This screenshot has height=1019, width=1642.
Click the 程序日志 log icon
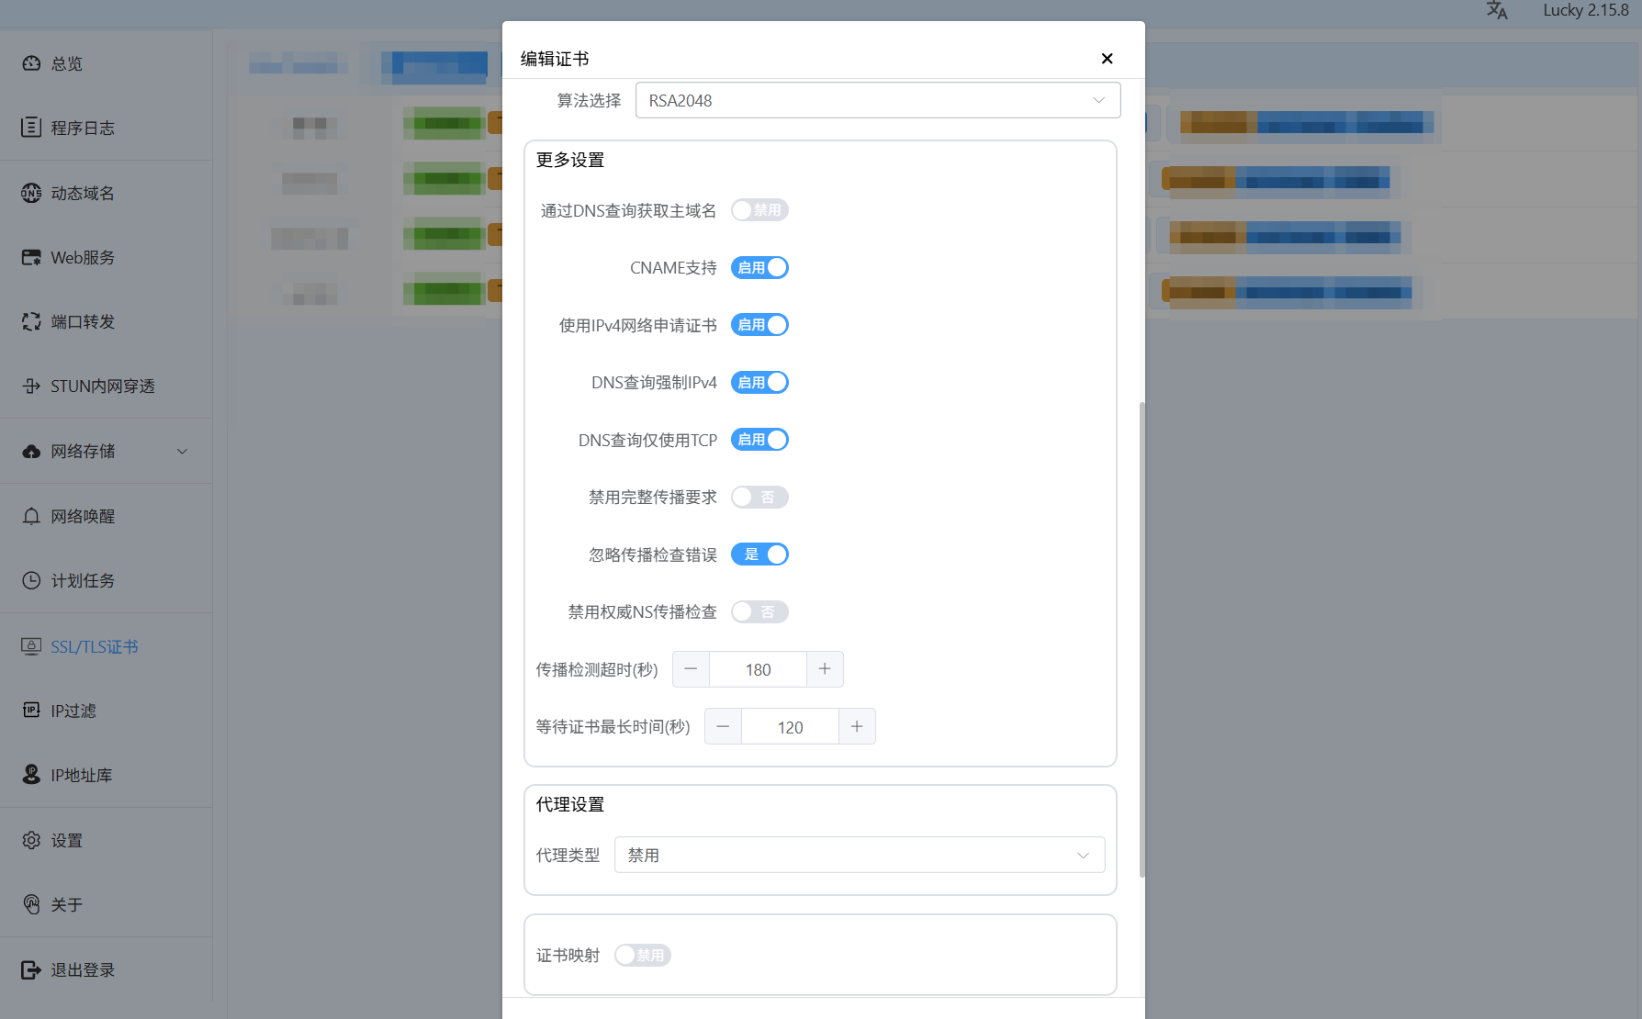31,128
